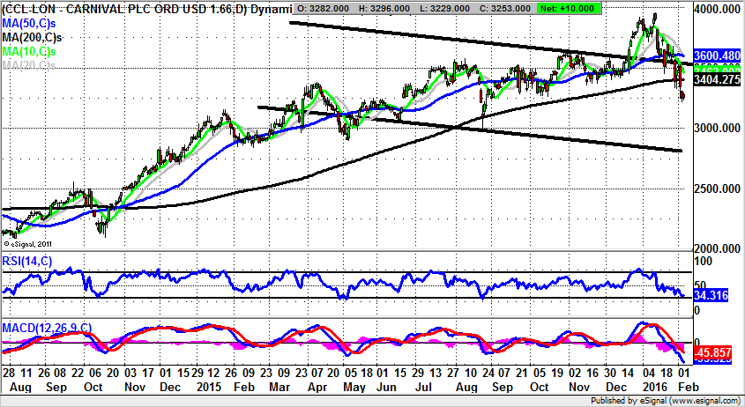745x407 pixels.
Task: Click the 2015 year label on time axis
Action: click(x=209, y=387)
